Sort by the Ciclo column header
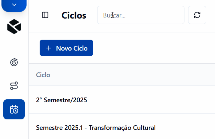 point(43,75)
